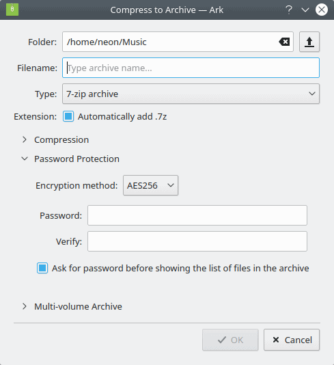The width and height of the screenshot is (334, 365).
Task: Clear the Folder path with the backspace icon
Action: pos(284,42)
